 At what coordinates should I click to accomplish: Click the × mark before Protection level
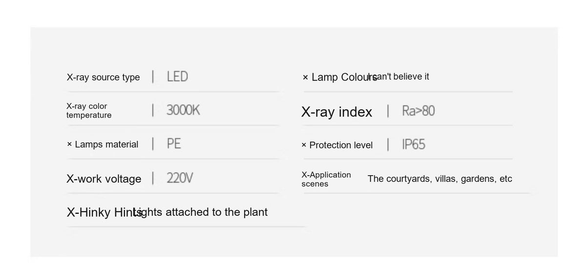click(304, 145)
